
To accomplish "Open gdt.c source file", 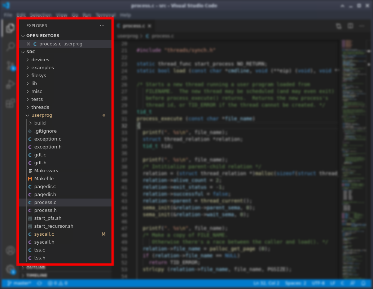I will click(65, 155).
